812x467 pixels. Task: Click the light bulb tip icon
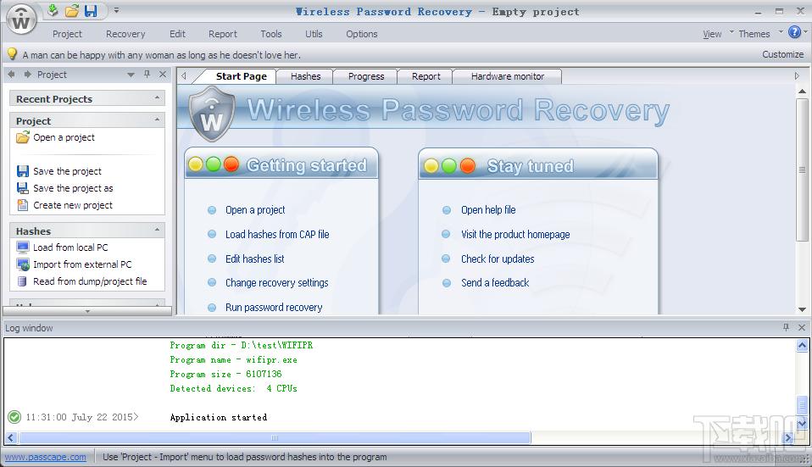click(12, 54)
